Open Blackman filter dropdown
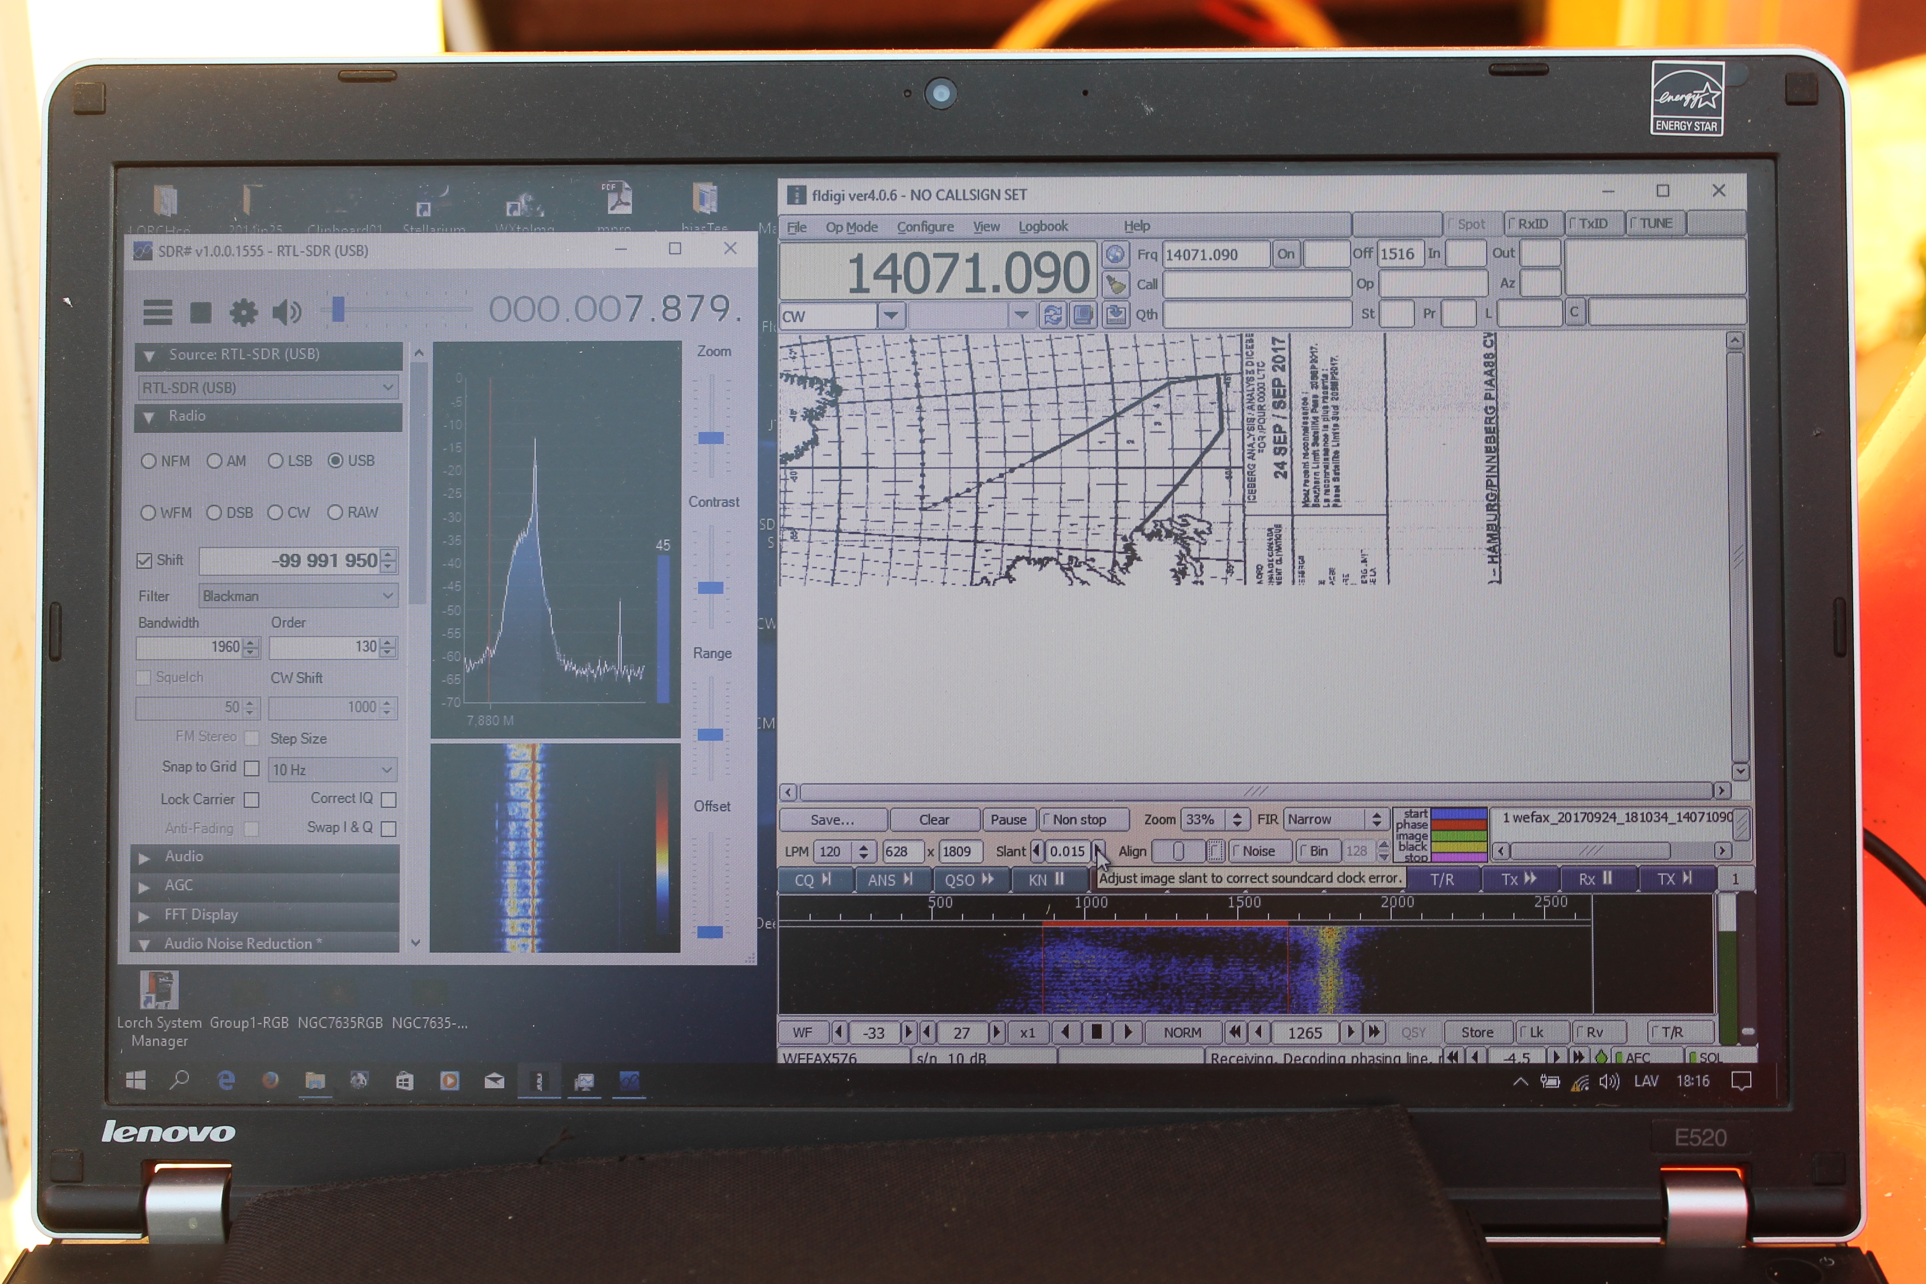 (298, 596)
